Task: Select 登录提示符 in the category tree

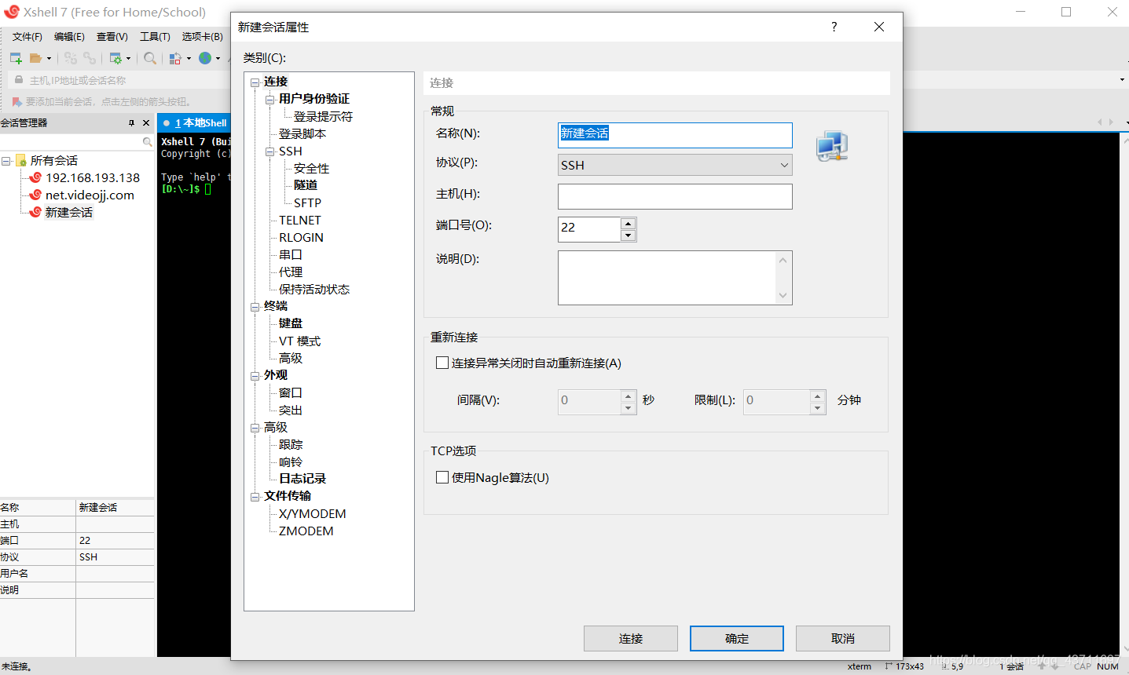Action: (x=323, y=116)
